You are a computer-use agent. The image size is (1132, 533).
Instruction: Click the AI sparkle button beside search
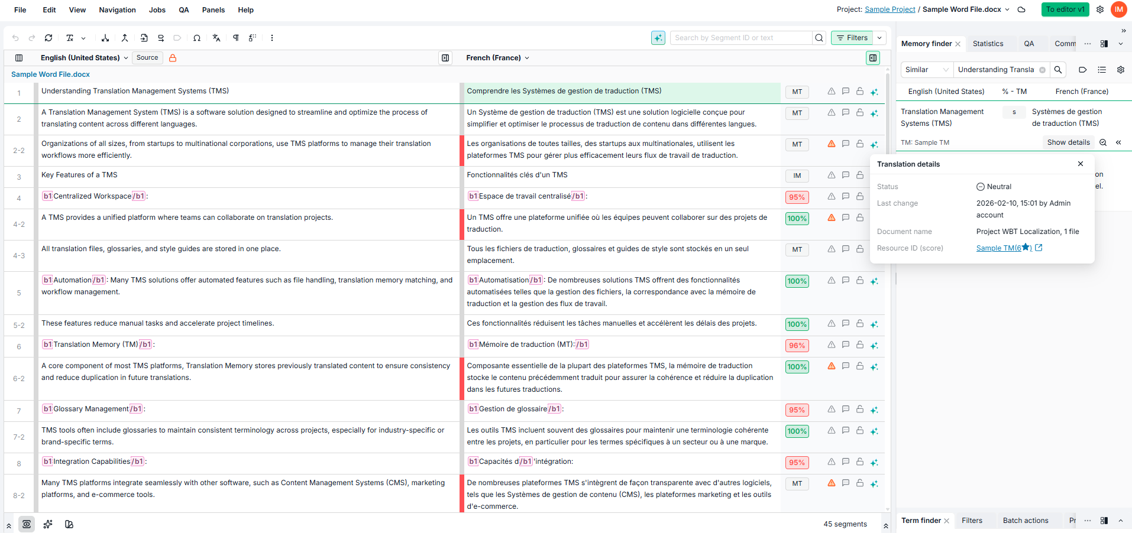(x=658, y=38)
